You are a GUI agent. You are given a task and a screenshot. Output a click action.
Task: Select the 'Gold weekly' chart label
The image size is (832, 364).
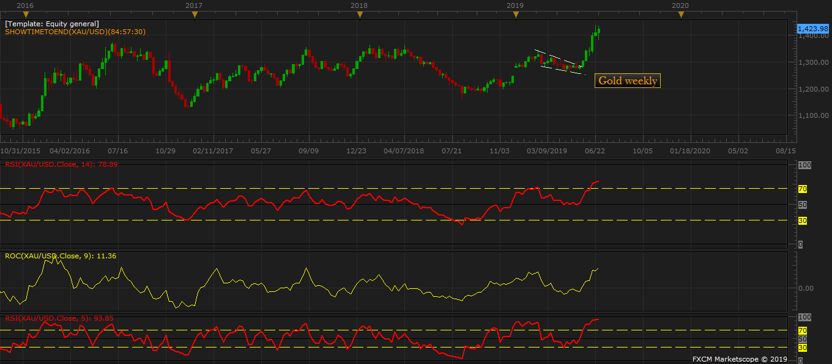pyautogui.click(x=628, y=81)
